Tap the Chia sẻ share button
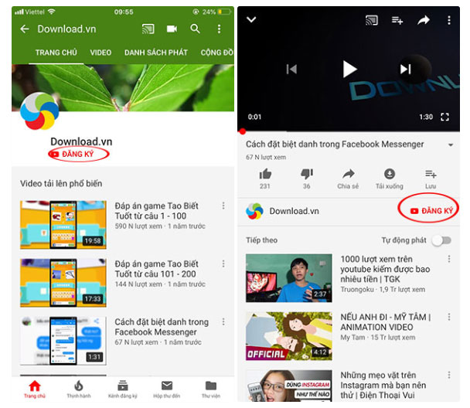 click(x=348, y=178)
